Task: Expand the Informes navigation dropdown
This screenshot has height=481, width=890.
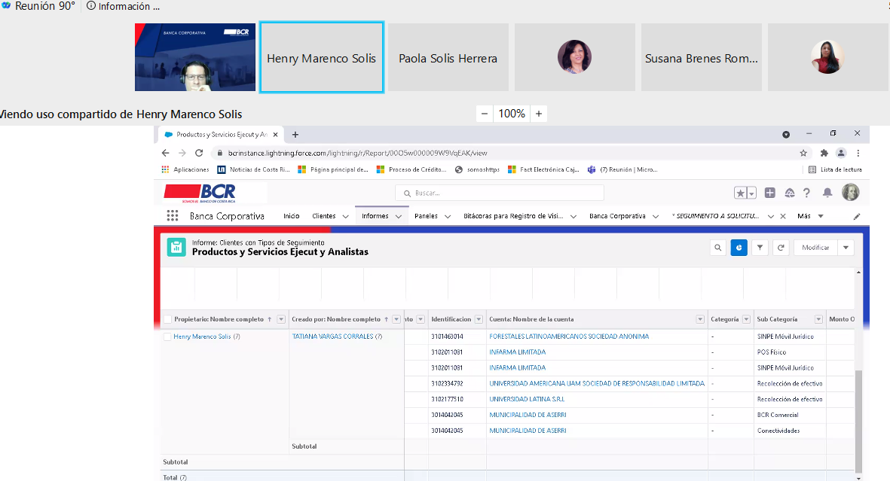Action: point(399,216)
